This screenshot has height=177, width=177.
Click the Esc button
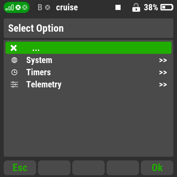pos(20,168)
